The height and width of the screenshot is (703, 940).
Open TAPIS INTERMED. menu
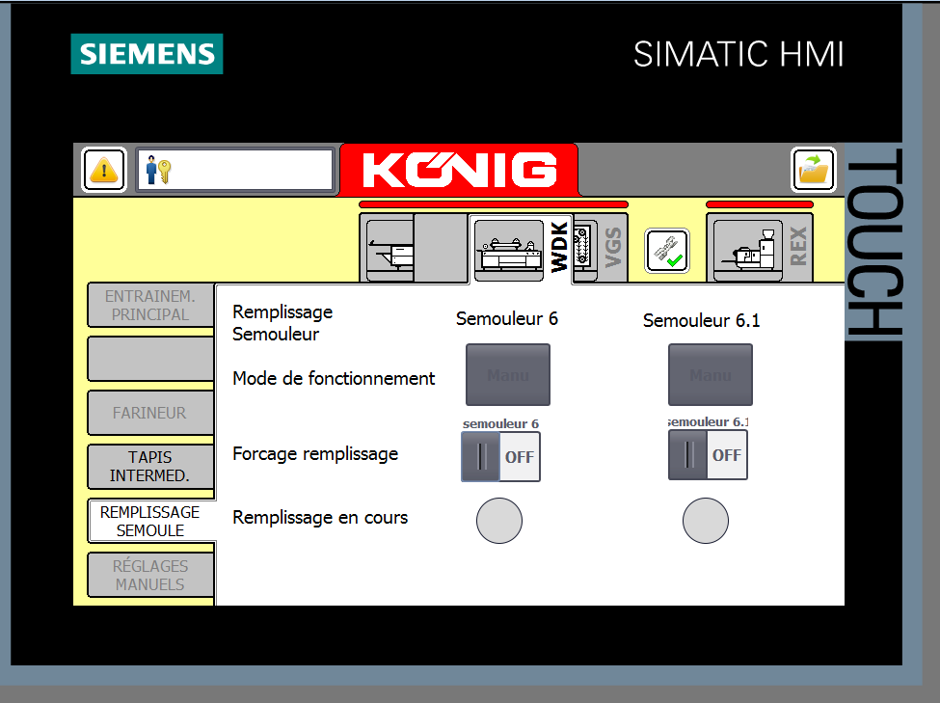[x=150, y=467]
